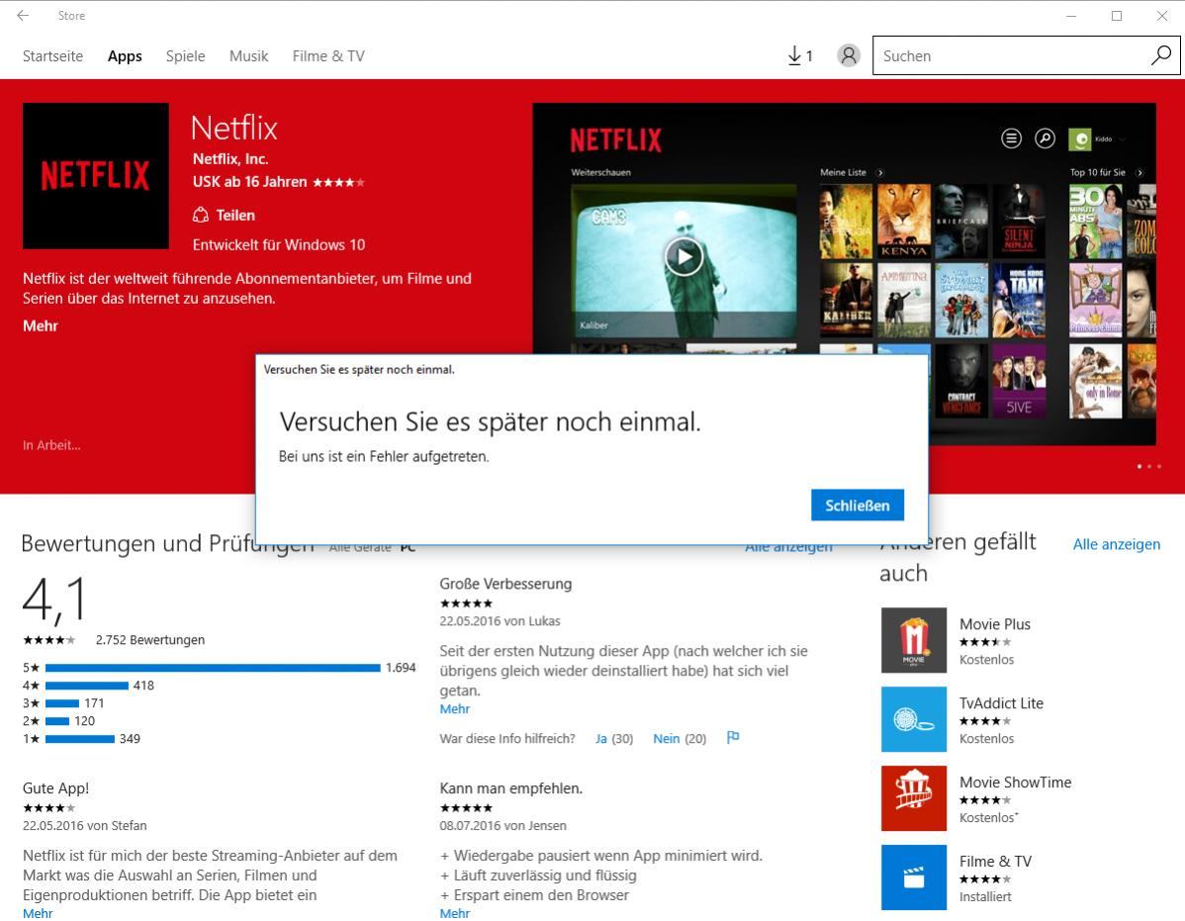Click the Top 10 für Sie arrow
This screenshot has height=921, width=1185.
1139,173
